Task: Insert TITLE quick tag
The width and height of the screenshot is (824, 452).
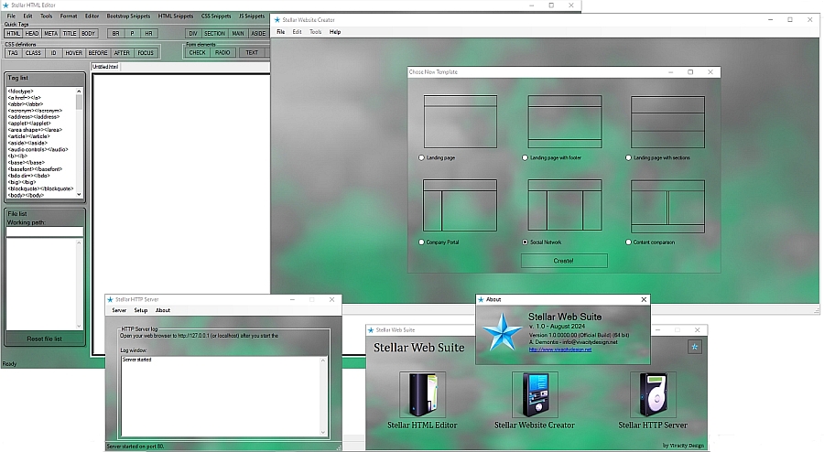Action: [x=70, y=34]
